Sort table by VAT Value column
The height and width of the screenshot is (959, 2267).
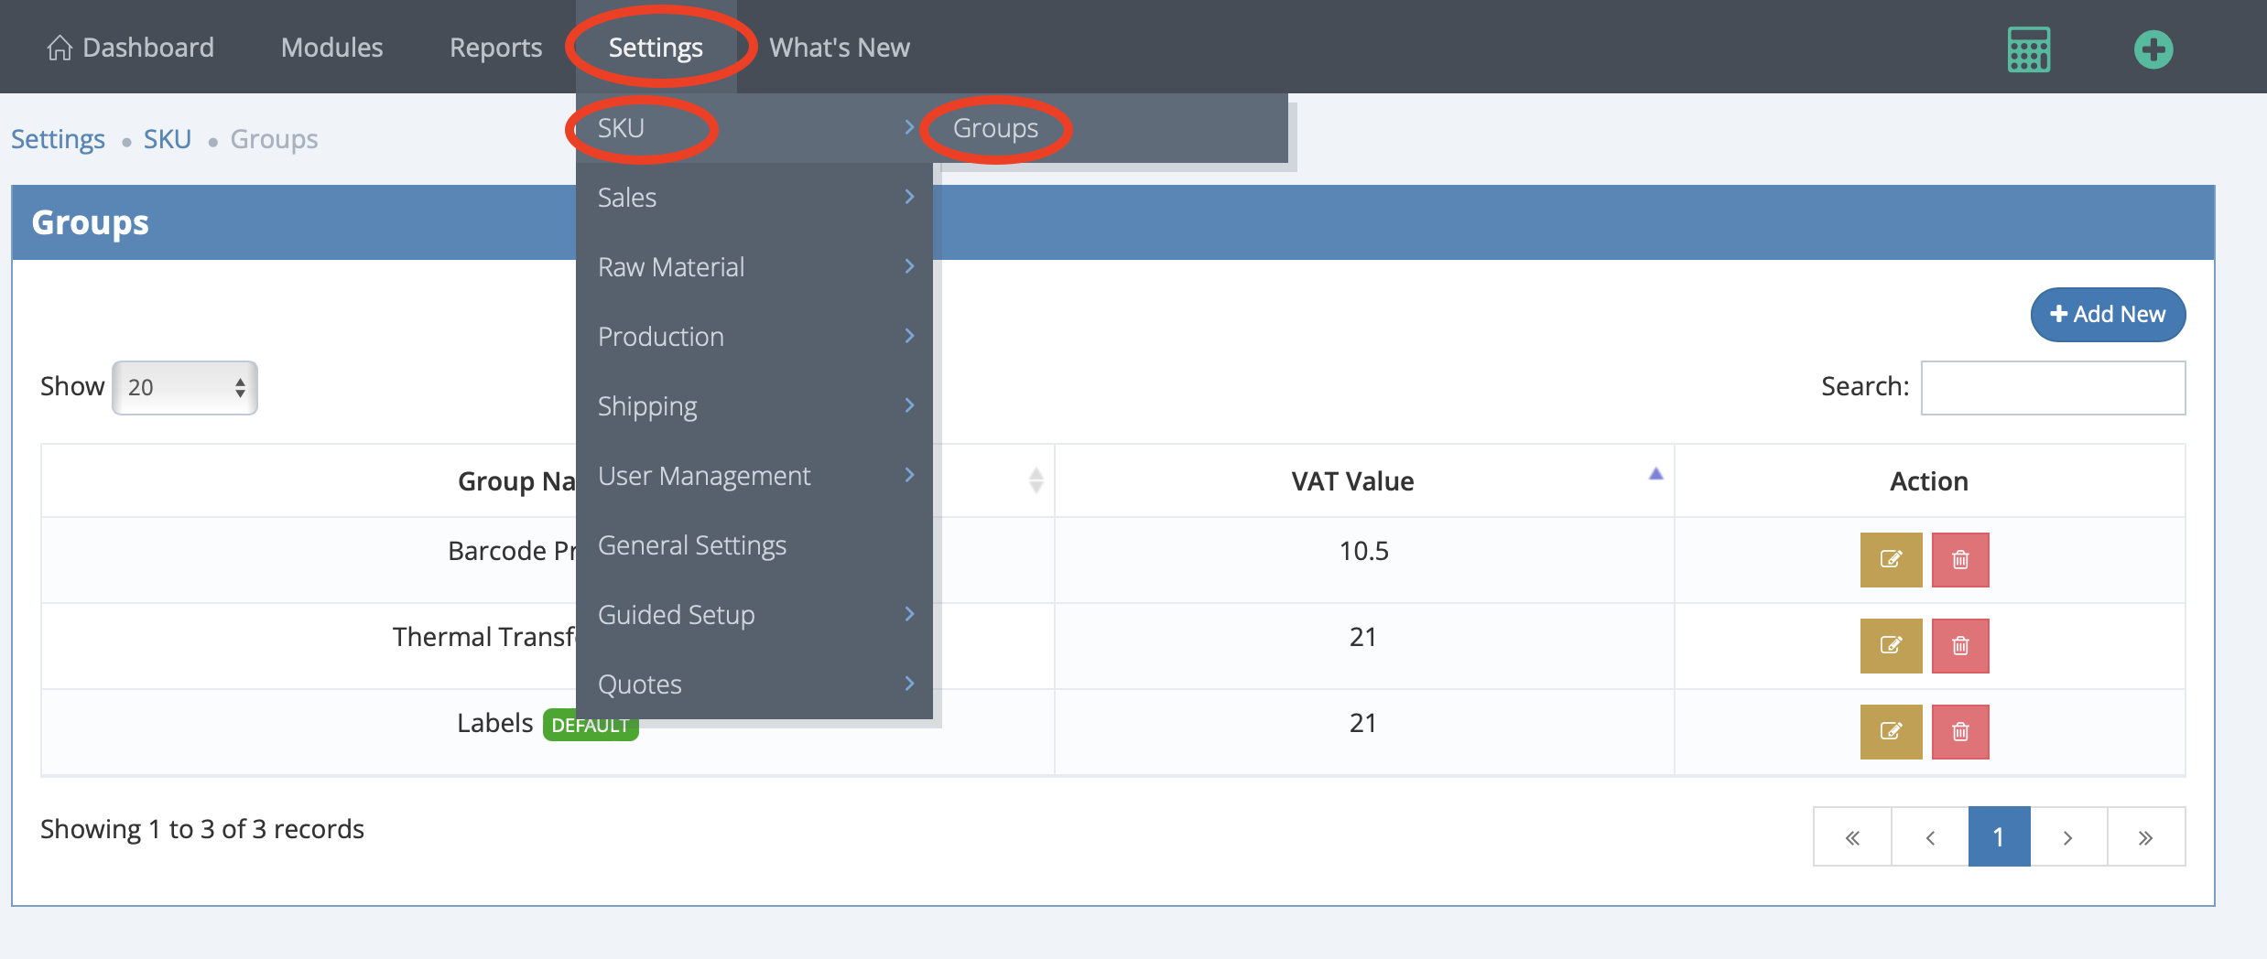coord(1352,481)
